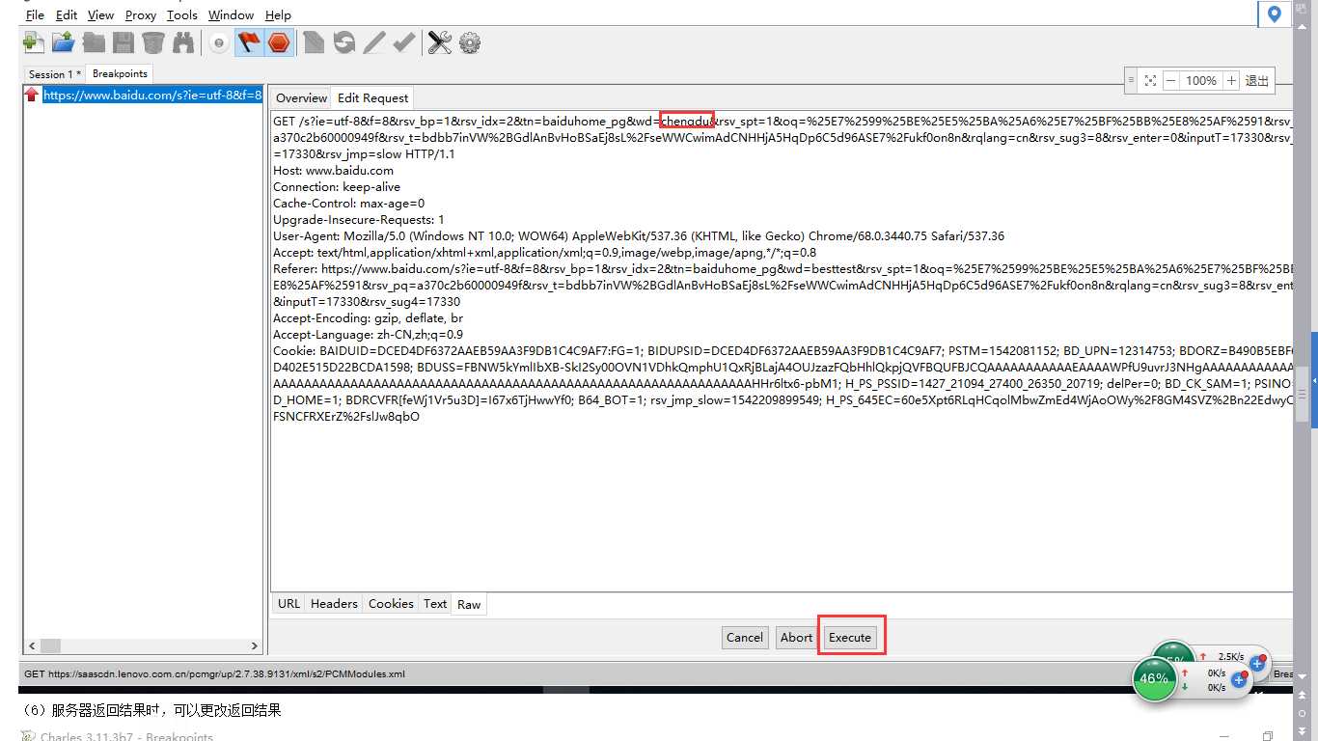1318x741 pixels.
Task: Click the blue plus on the 0K/s widget
Action: tap(1239, 680)
